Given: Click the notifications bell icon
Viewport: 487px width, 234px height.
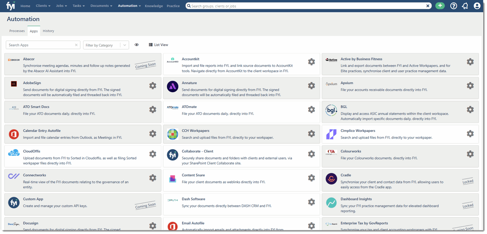Looking at the screenshot, I should click(x=465, y=5).
